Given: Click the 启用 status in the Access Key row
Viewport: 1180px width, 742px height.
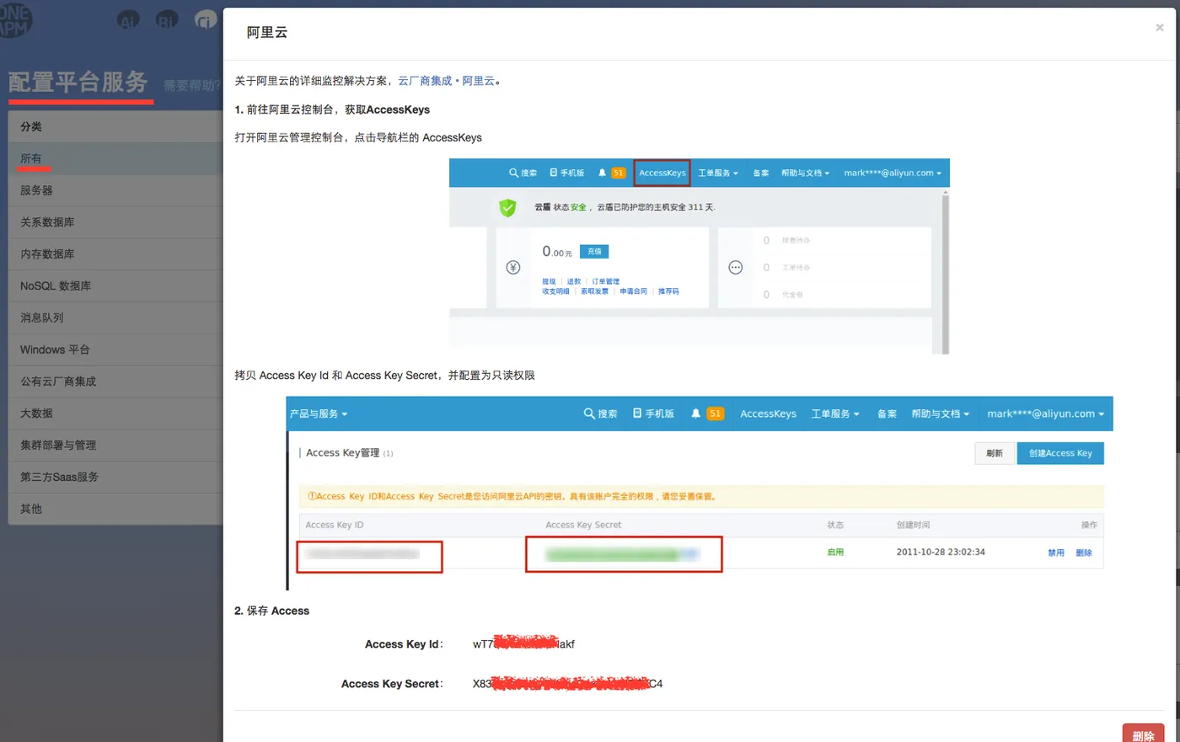Looking at the screenshot, I should point(835,552).
